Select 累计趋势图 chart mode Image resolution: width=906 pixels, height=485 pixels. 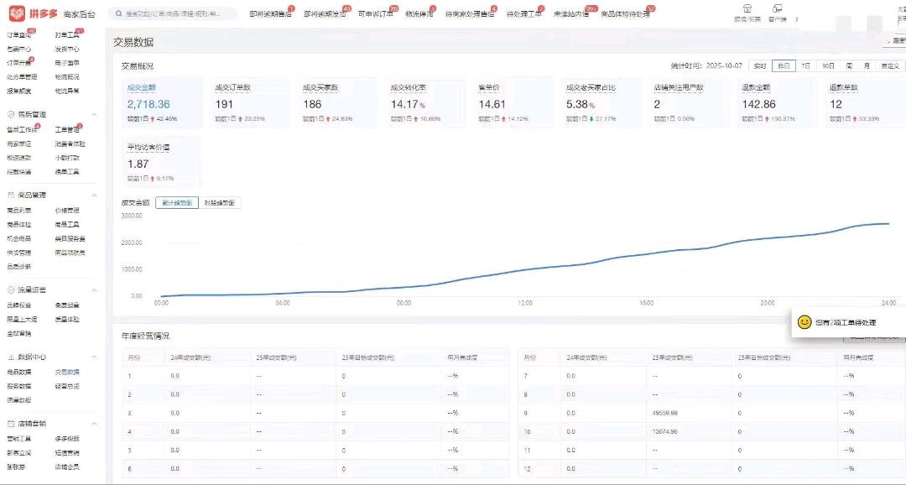click(x=176, y=202)
